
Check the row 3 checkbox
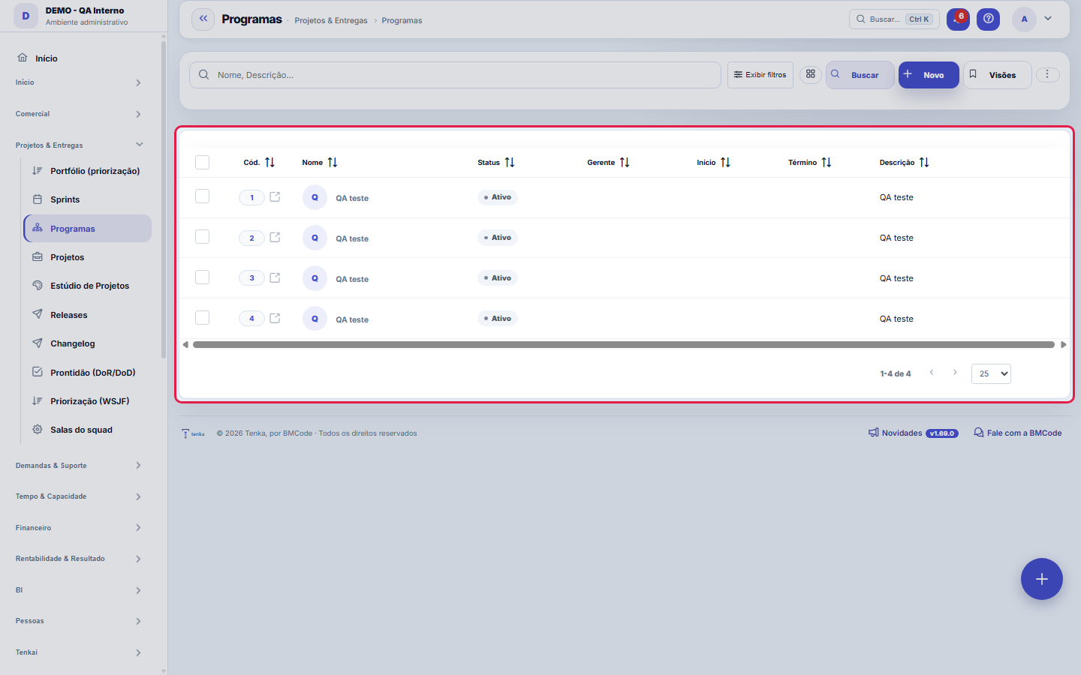tap(202, 277)
